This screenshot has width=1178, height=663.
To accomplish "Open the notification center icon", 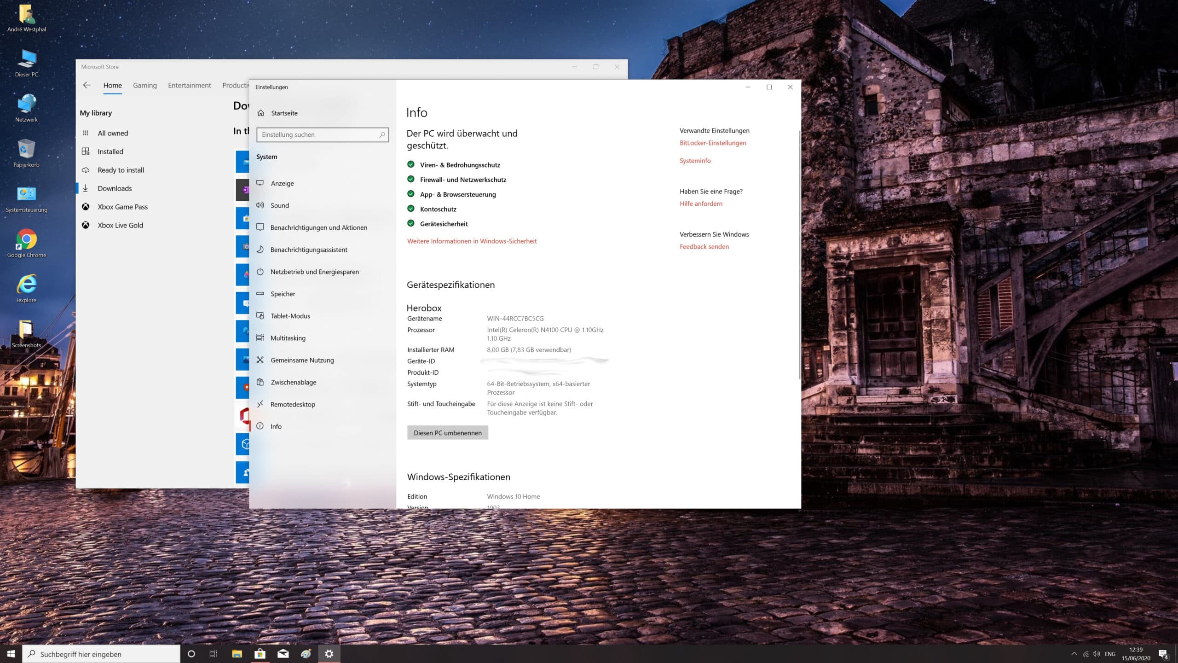I will pyautogui.click(x=1163, y=654).
